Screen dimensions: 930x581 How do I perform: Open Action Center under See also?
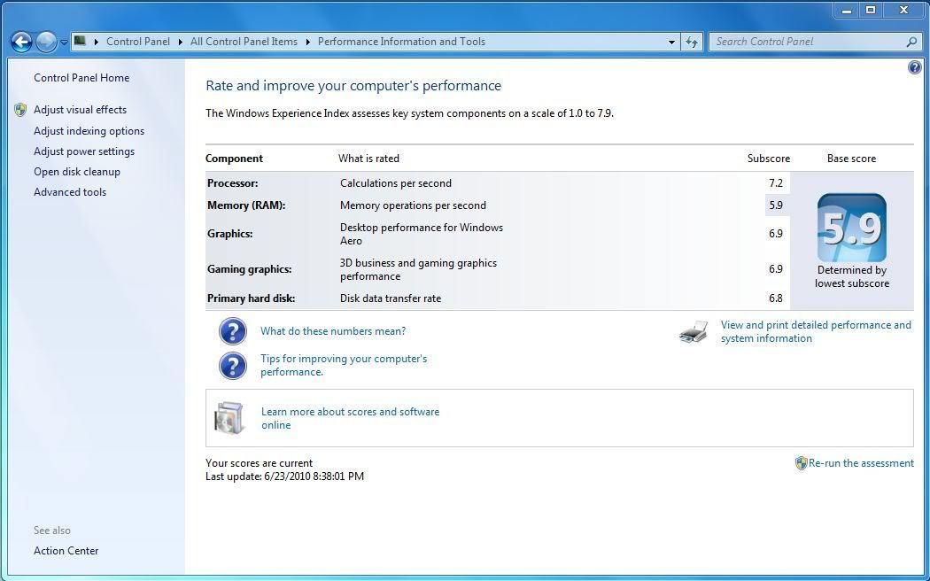(x=66, y=551)
